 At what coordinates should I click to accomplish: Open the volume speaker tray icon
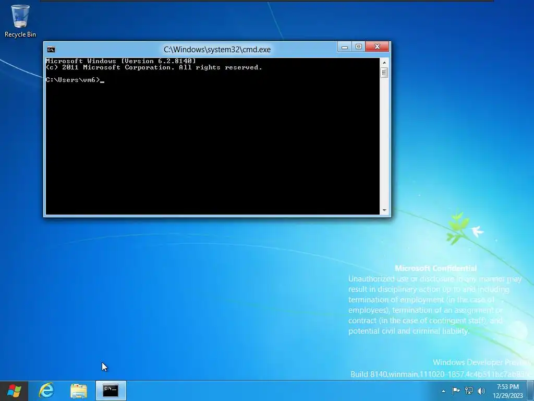[x=481, y=391]
